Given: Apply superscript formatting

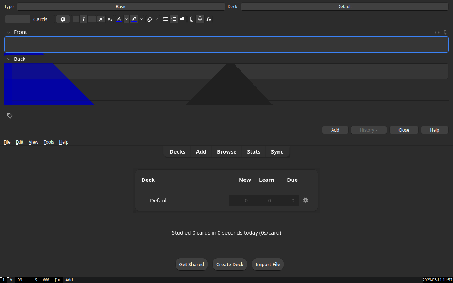Looking at the screenshot, I should [x=101, y=19].
